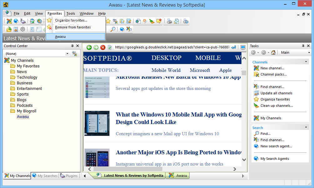Click the clipboard with pencil toolbar icon
The image size is (314, 188).
[x=122, y=21]
